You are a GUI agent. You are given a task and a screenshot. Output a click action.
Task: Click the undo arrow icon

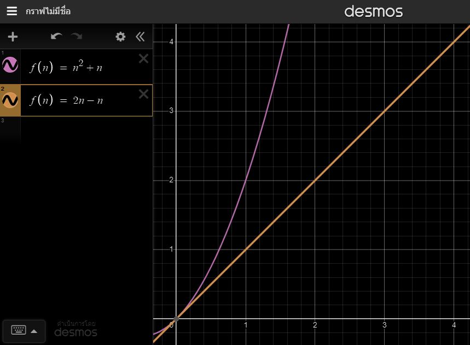(56, 37)
